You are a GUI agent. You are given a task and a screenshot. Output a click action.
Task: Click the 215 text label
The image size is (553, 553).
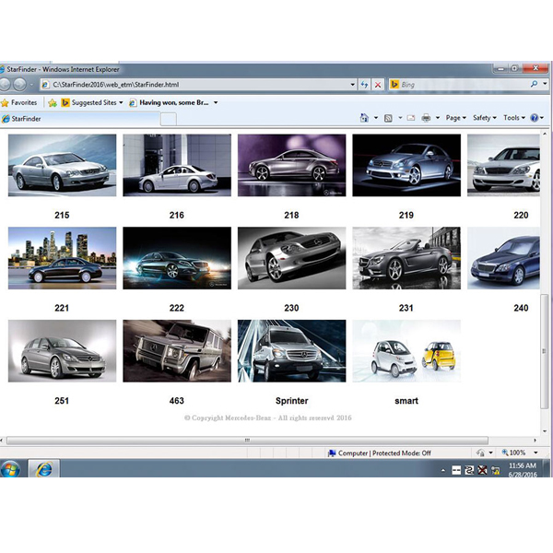coord(62,215)
